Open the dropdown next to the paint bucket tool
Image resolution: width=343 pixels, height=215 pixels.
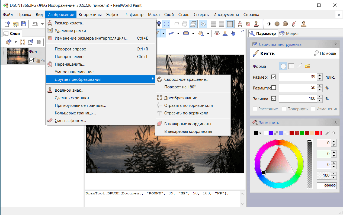click(x=208, y=33)
